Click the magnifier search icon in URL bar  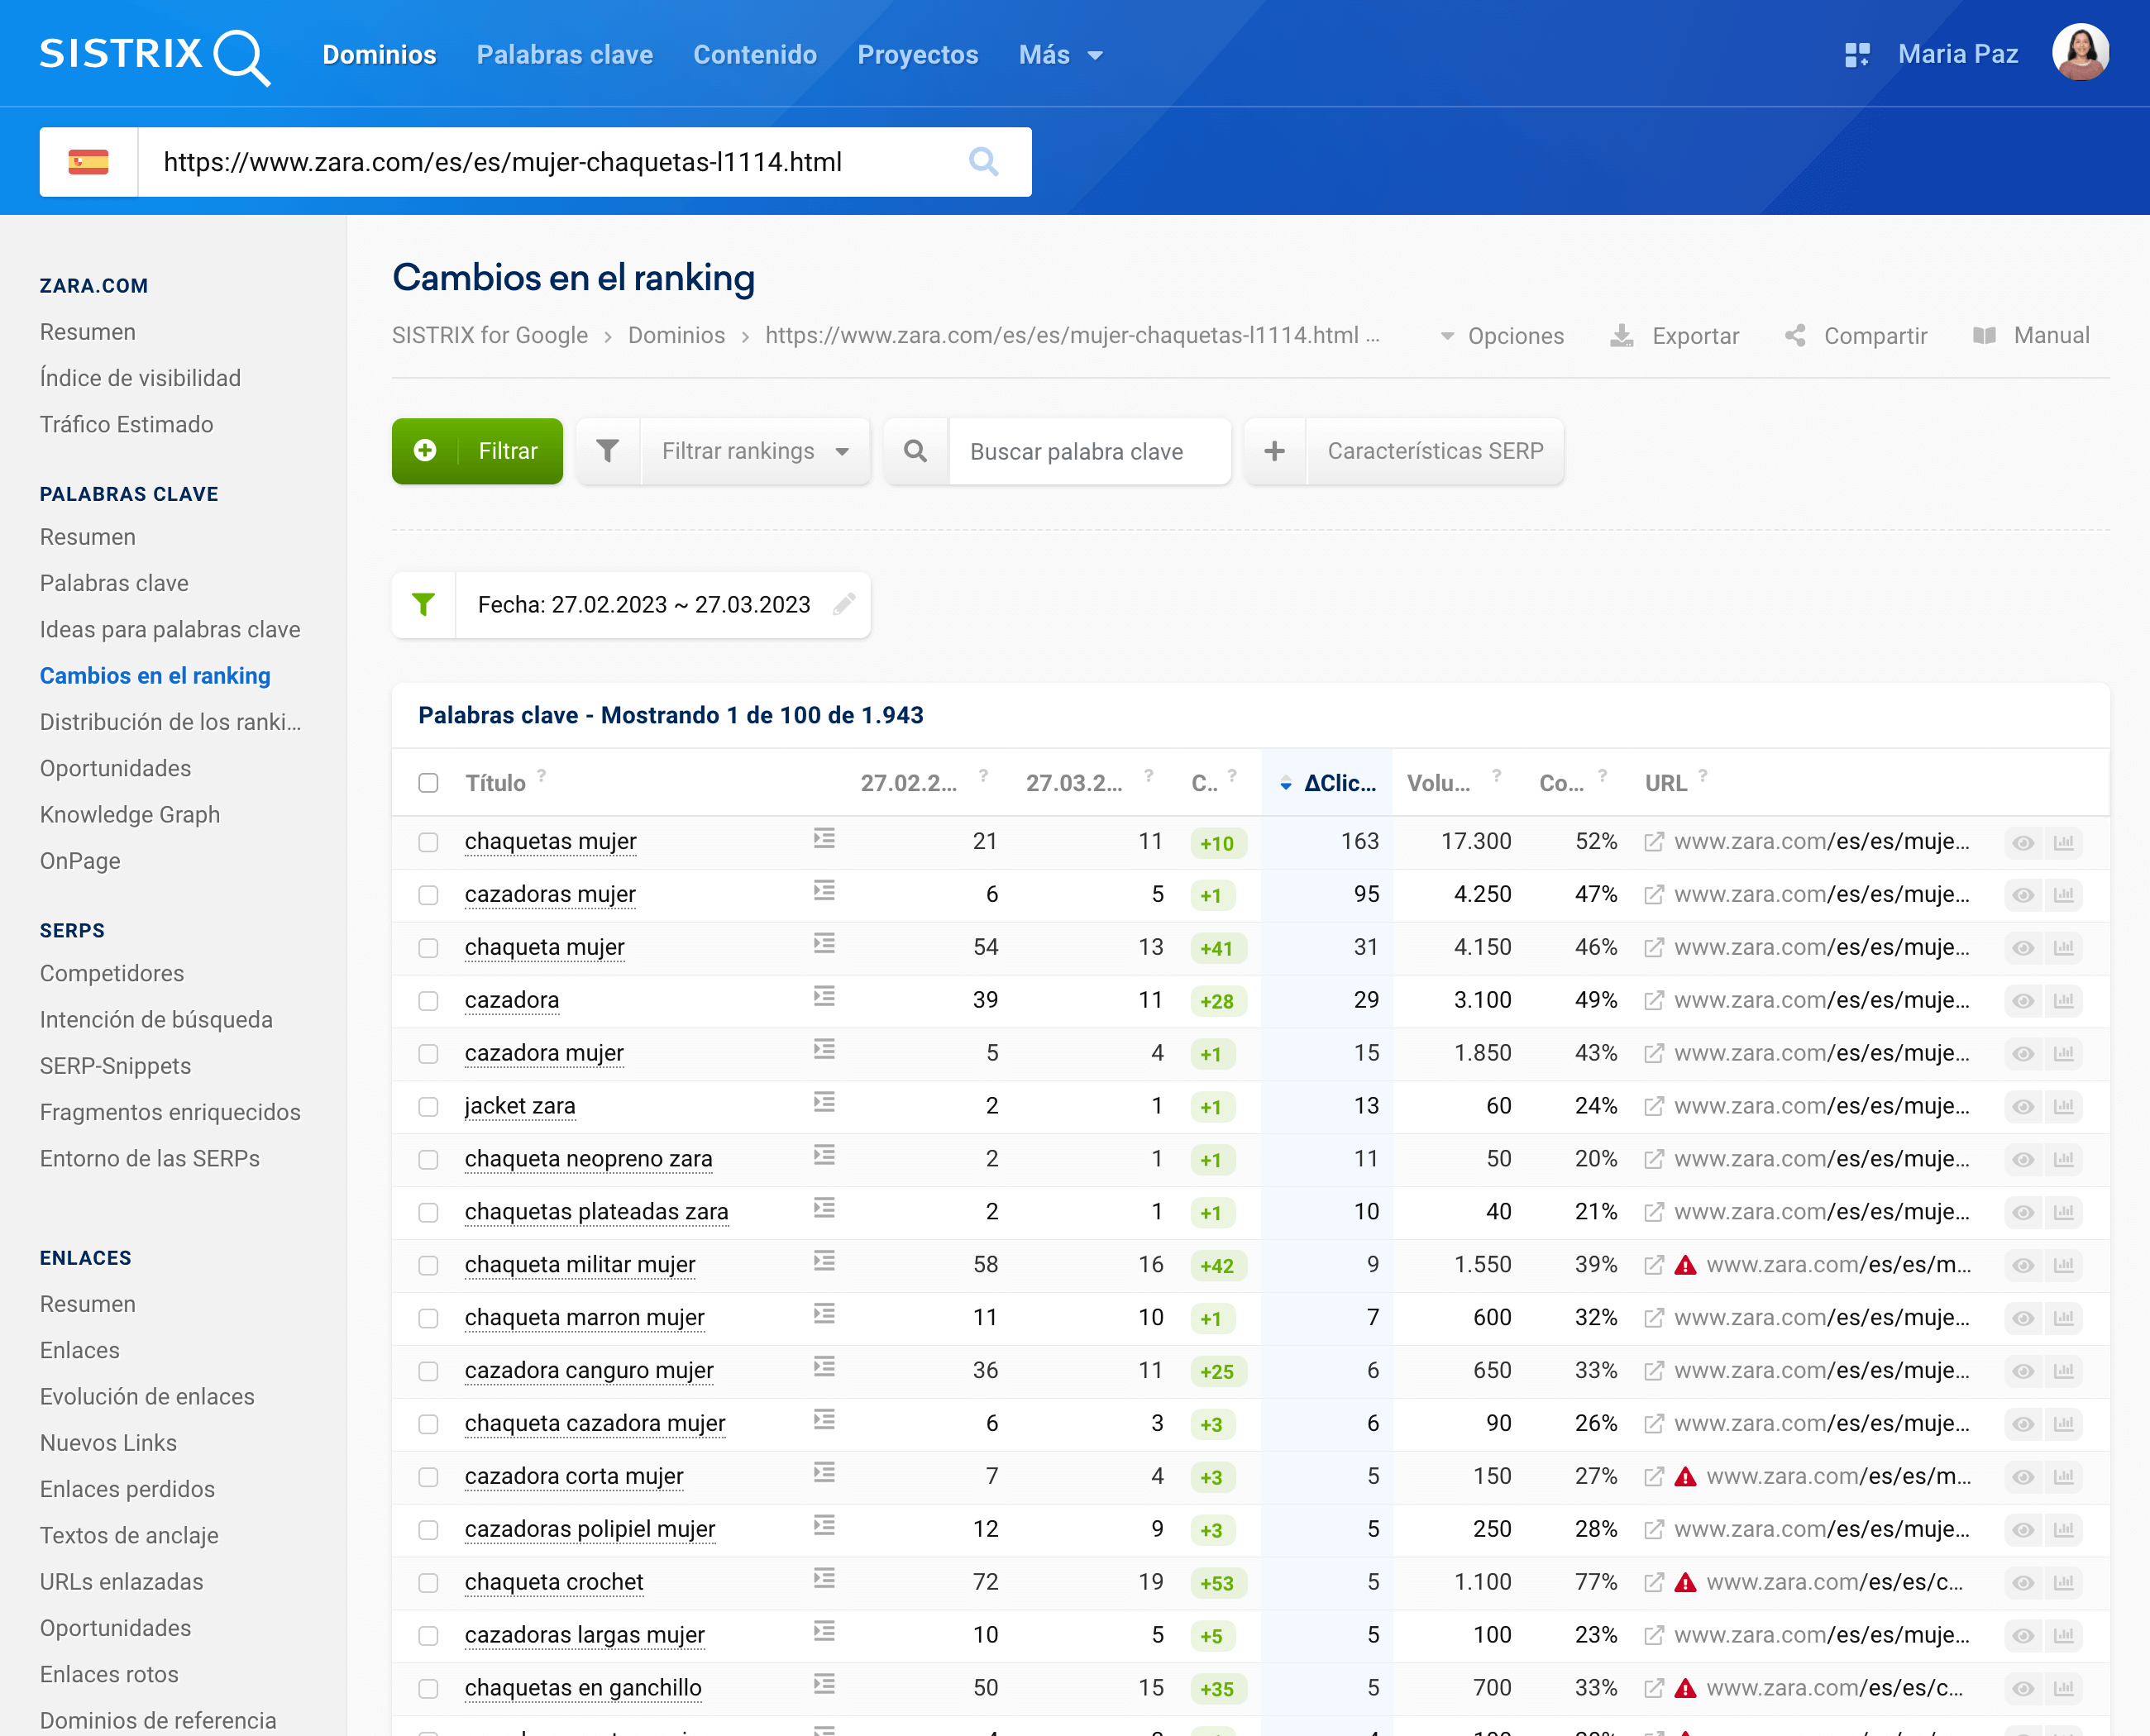983,161
